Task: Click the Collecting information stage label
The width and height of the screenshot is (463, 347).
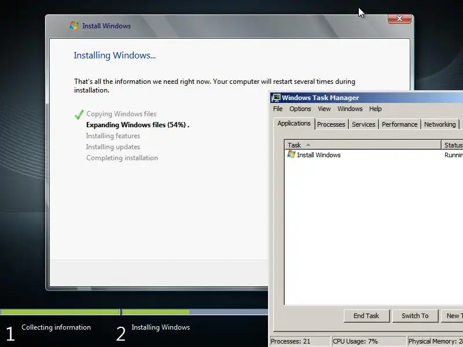Action: coord(56,327)
